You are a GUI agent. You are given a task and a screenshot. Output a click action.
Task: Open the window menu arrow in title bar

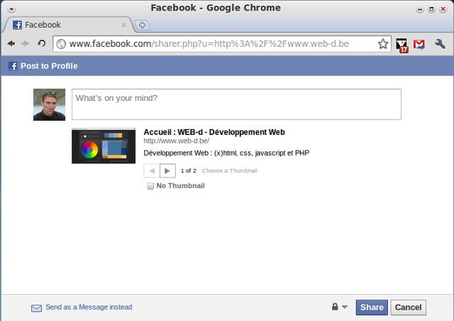11,9
